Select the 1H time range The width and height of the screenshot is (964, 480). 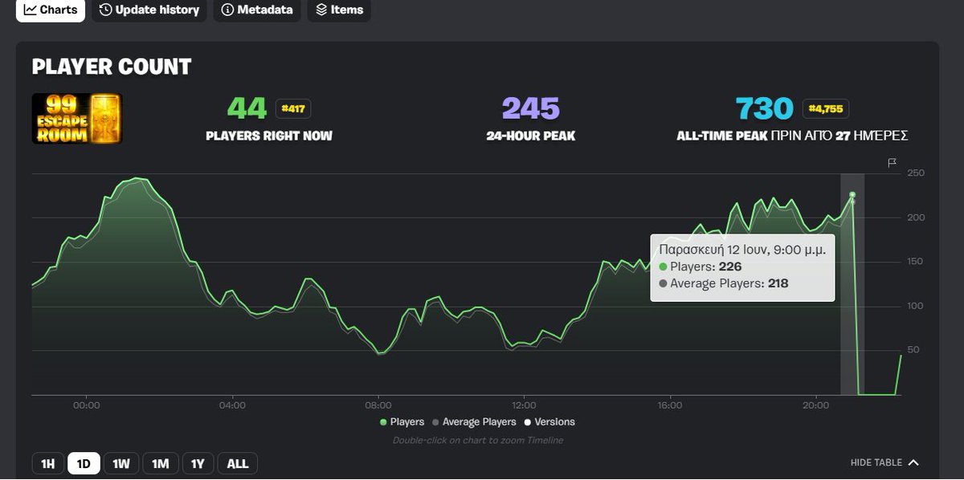pos(47,464)
